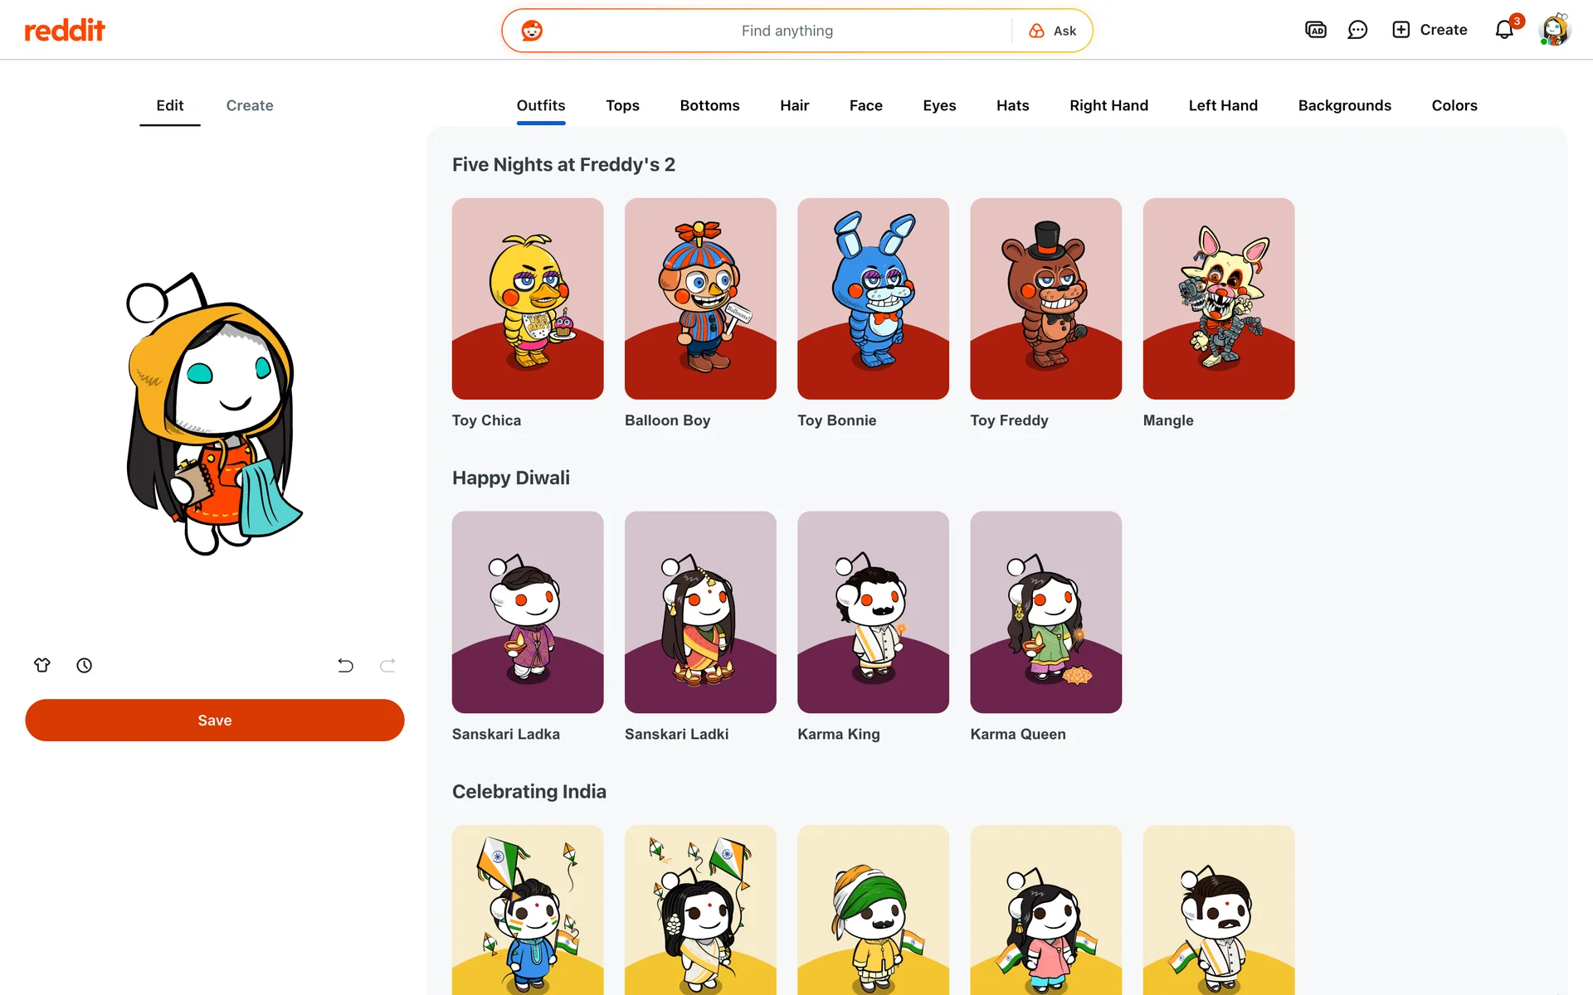Image resolution: width=1593 pixels, height=995 pixels.
Task: Choose the Karma Queen outfit
Action: 1045,612
